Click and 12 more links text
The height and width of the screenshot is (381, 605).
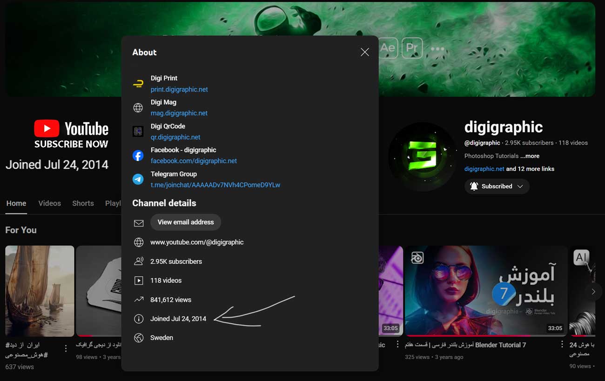(530, 169)
